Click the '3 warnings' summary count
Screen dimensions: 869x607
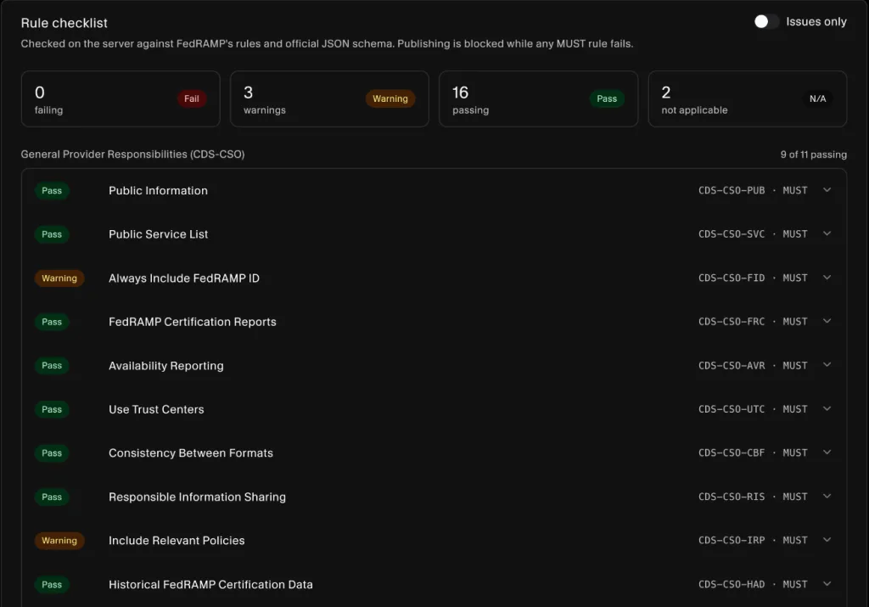[x=265, y=99]
